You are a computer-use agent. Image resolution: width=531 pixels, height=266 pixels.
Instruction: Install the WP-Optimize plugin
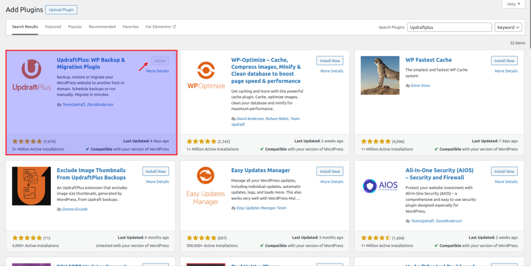click(x=330, y=61)
